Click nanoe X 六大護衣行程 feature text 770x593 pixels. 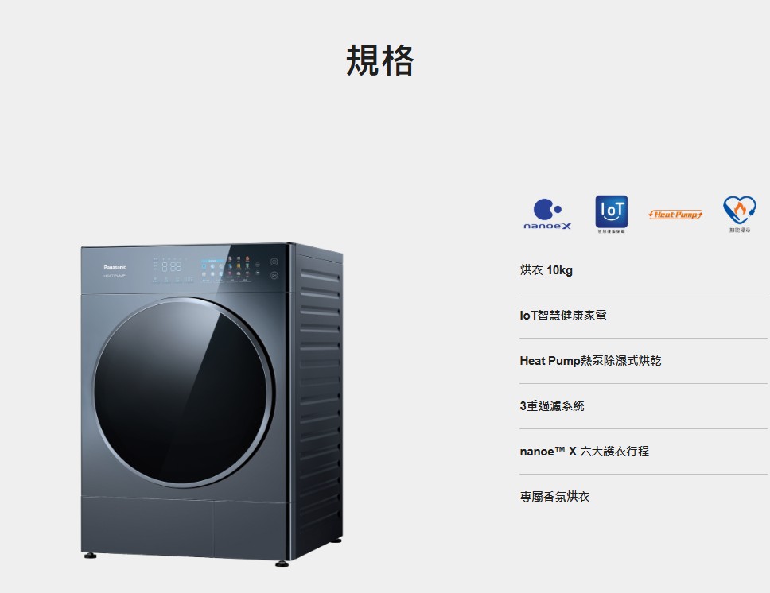[585, 452]
